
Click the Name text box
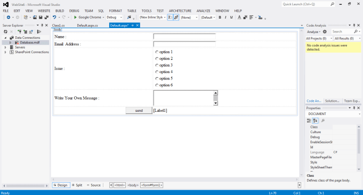click(x=184, y=37)
